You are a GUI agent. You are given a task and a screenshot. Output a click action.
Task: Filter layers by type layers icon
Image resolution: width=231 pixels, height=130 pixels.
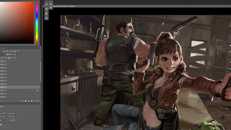coord(10,51)
